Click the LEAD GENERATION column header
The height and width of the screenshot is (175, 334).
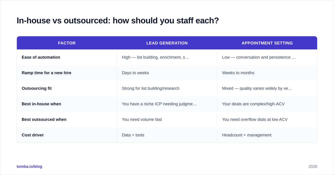pos(167,43)
